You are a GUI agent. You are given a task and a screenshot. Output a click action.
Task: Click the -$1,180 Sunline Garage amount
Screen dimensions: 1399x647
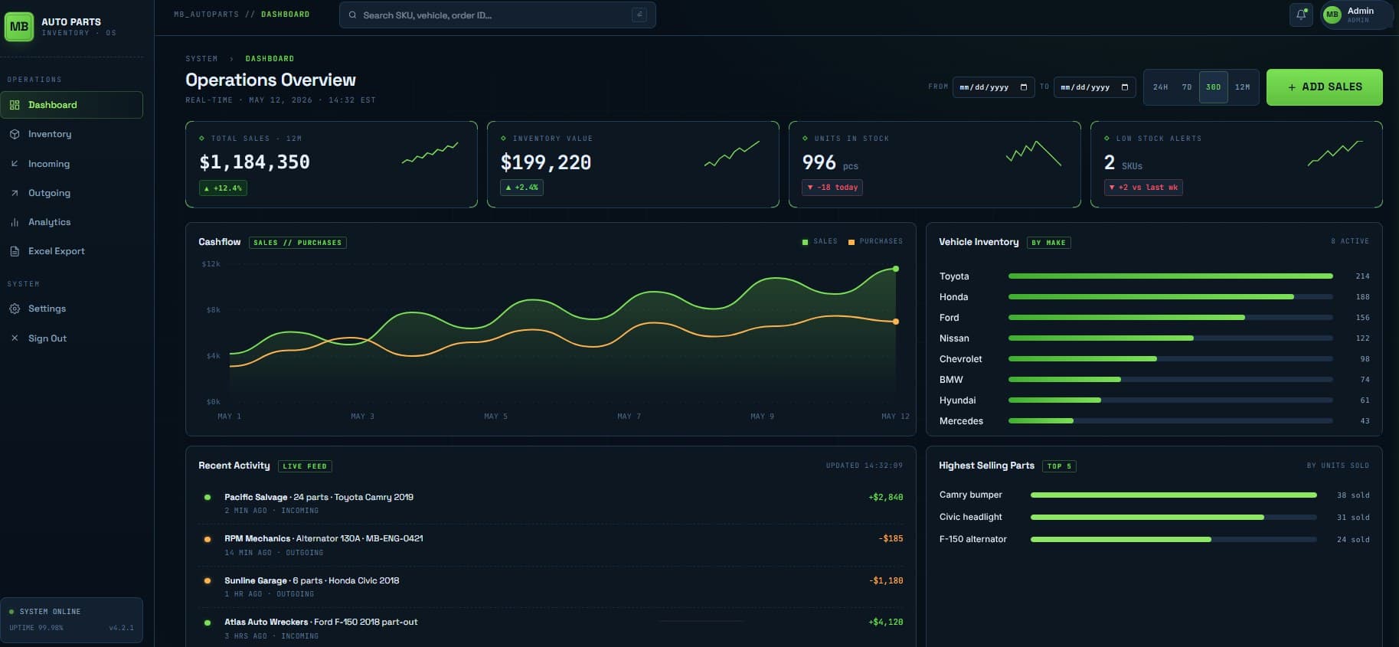click(886, 581)
